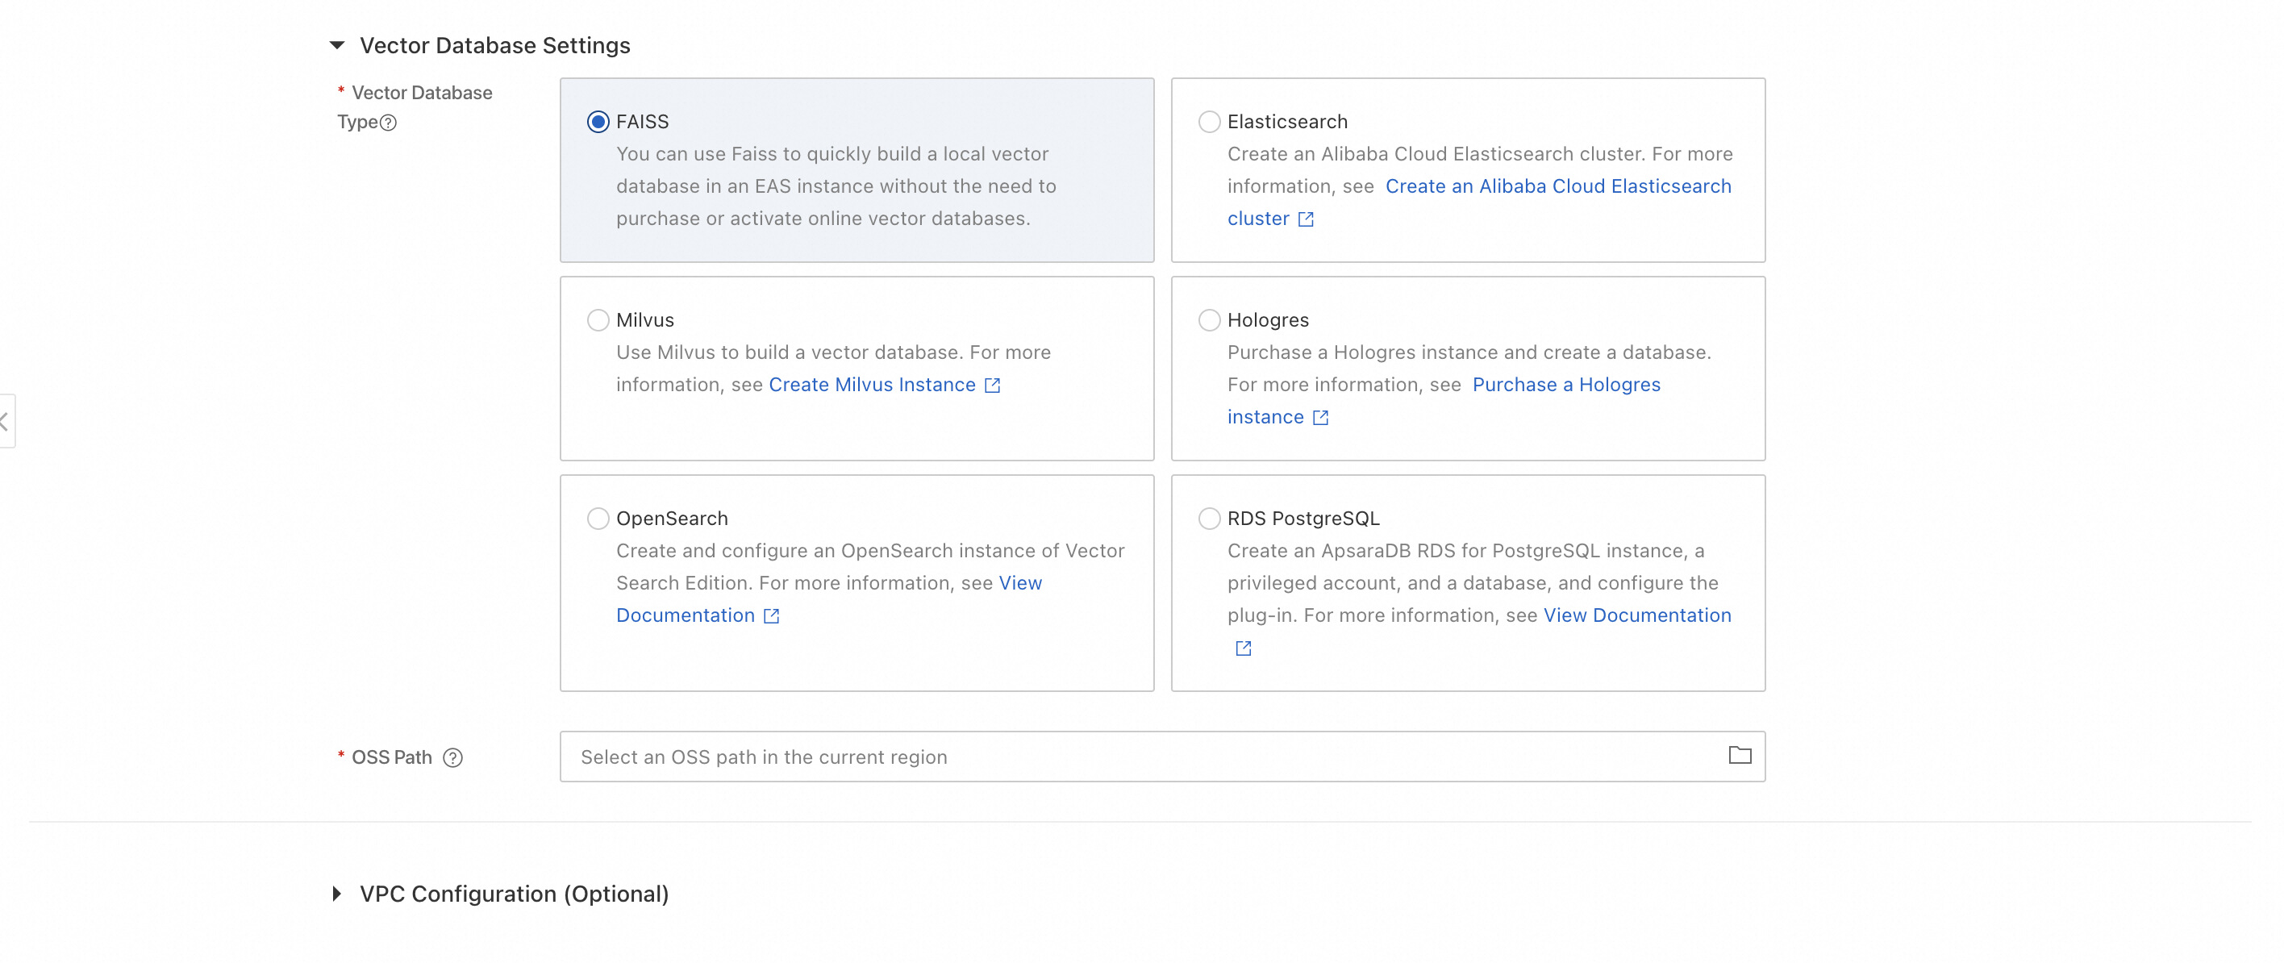Expand the collapsed left side panel arrow
Image resolution: width=2284 pixels, height=963 pixels.
6,421
